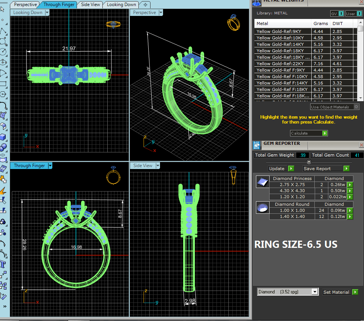Open the Gem Reporter panel icon
Viewport: 364px width, 321px height.
[x=257, y=144]
